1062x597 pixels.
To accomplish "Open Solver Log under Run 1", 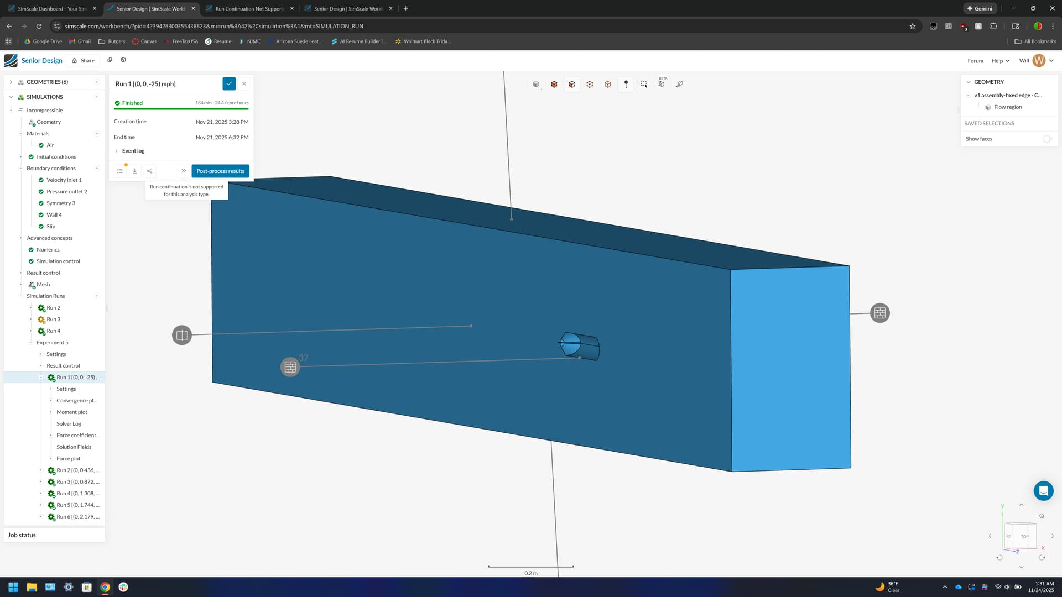I will click(x=69, y=424).
